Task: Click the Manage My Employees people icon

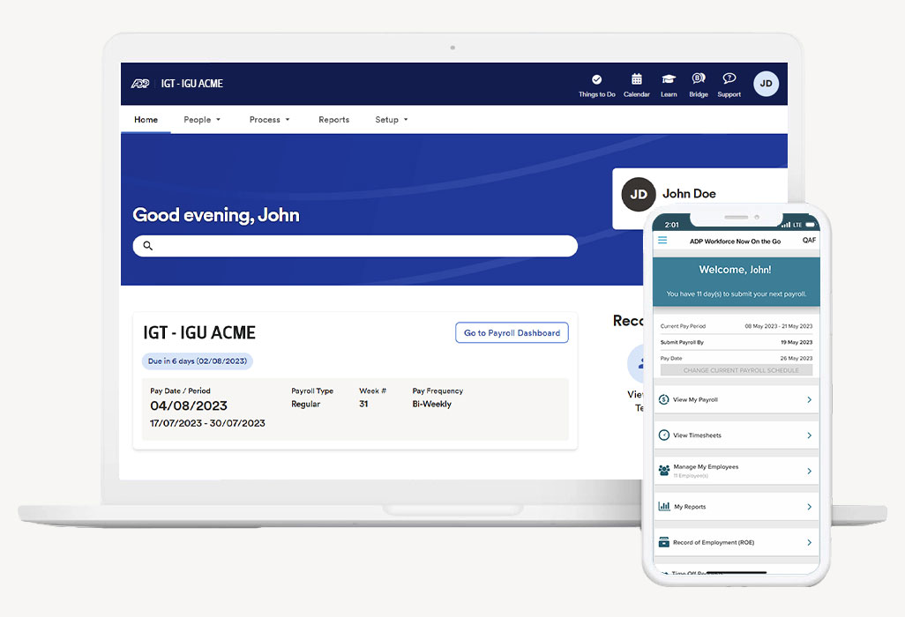Action: pyautogui.click(x=663, y=471)
